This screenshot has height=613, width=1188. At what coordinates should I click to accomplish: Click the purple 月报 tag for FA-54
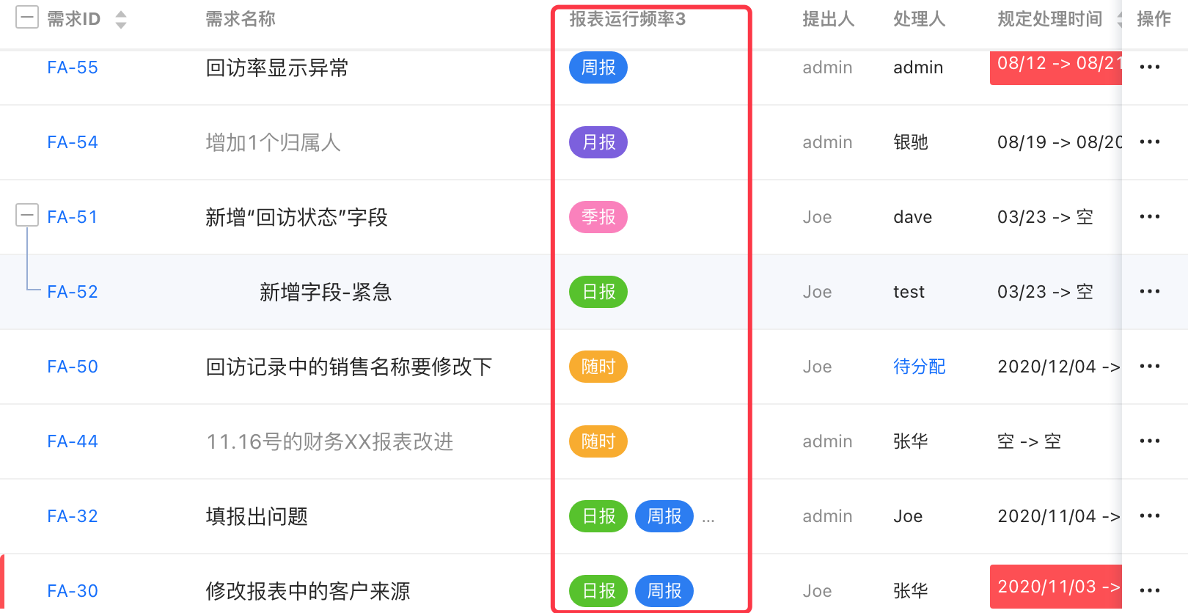[x=598, y=142]
